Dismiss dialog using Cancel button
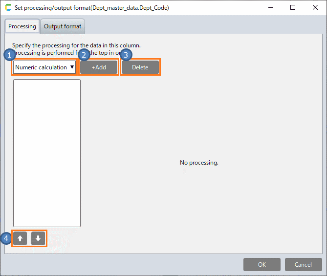Image resolution: width=327 pixels, height=276 pixels. tap(303, 264)
